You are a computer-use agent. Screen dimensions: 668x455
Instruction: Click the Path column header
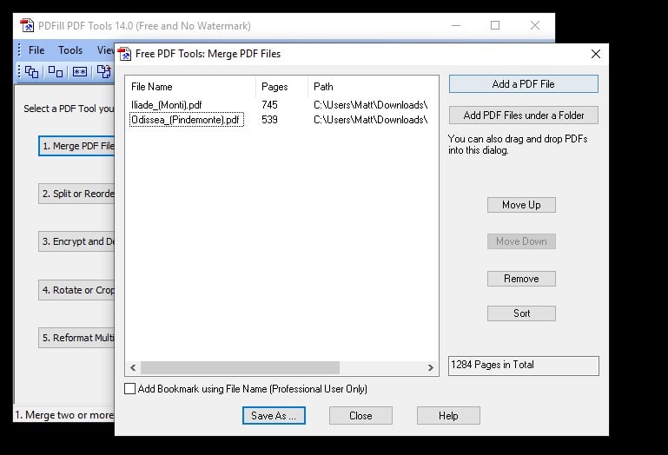pyautogui.click(x=374, y=87)
